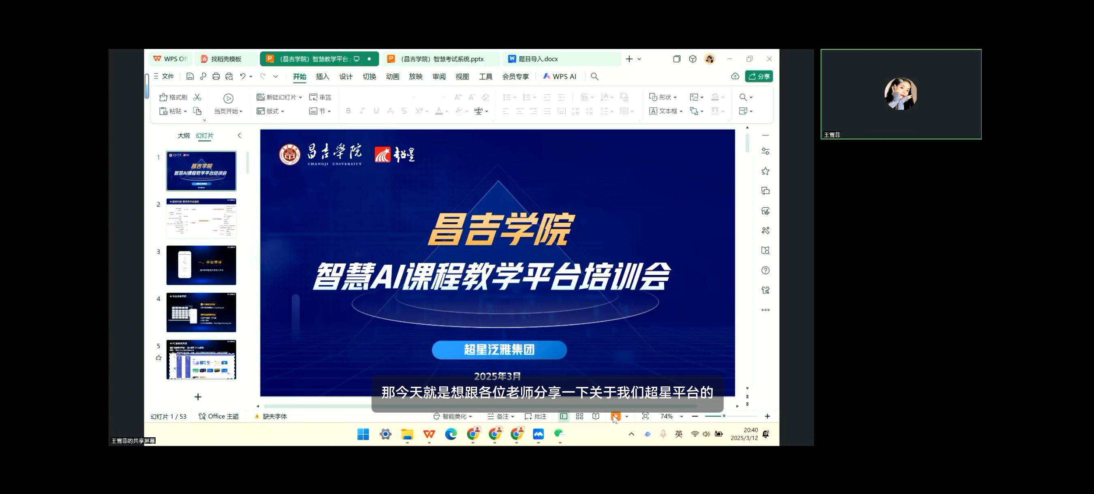Open the 动画 ribbon tab

pos(392,77)
